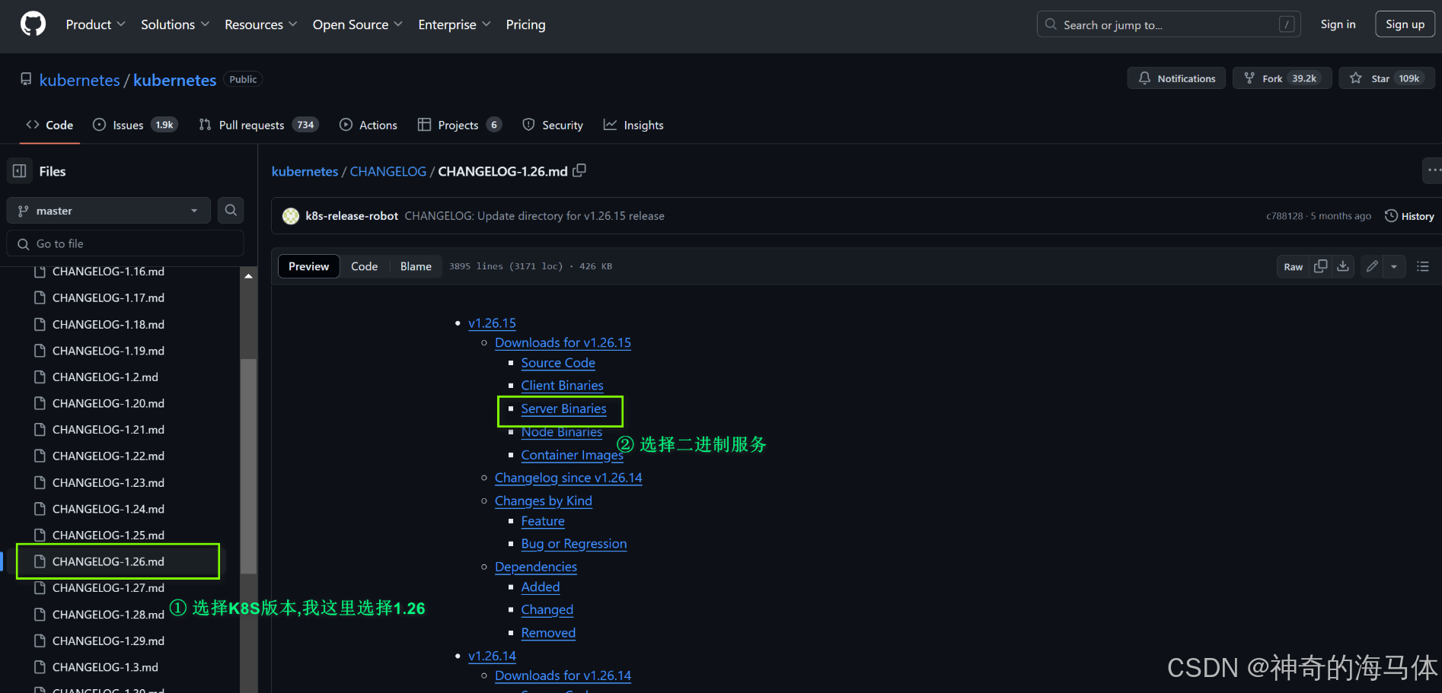Open the Issues tab
Screen dimensions: 1442x693
(135, 125)
